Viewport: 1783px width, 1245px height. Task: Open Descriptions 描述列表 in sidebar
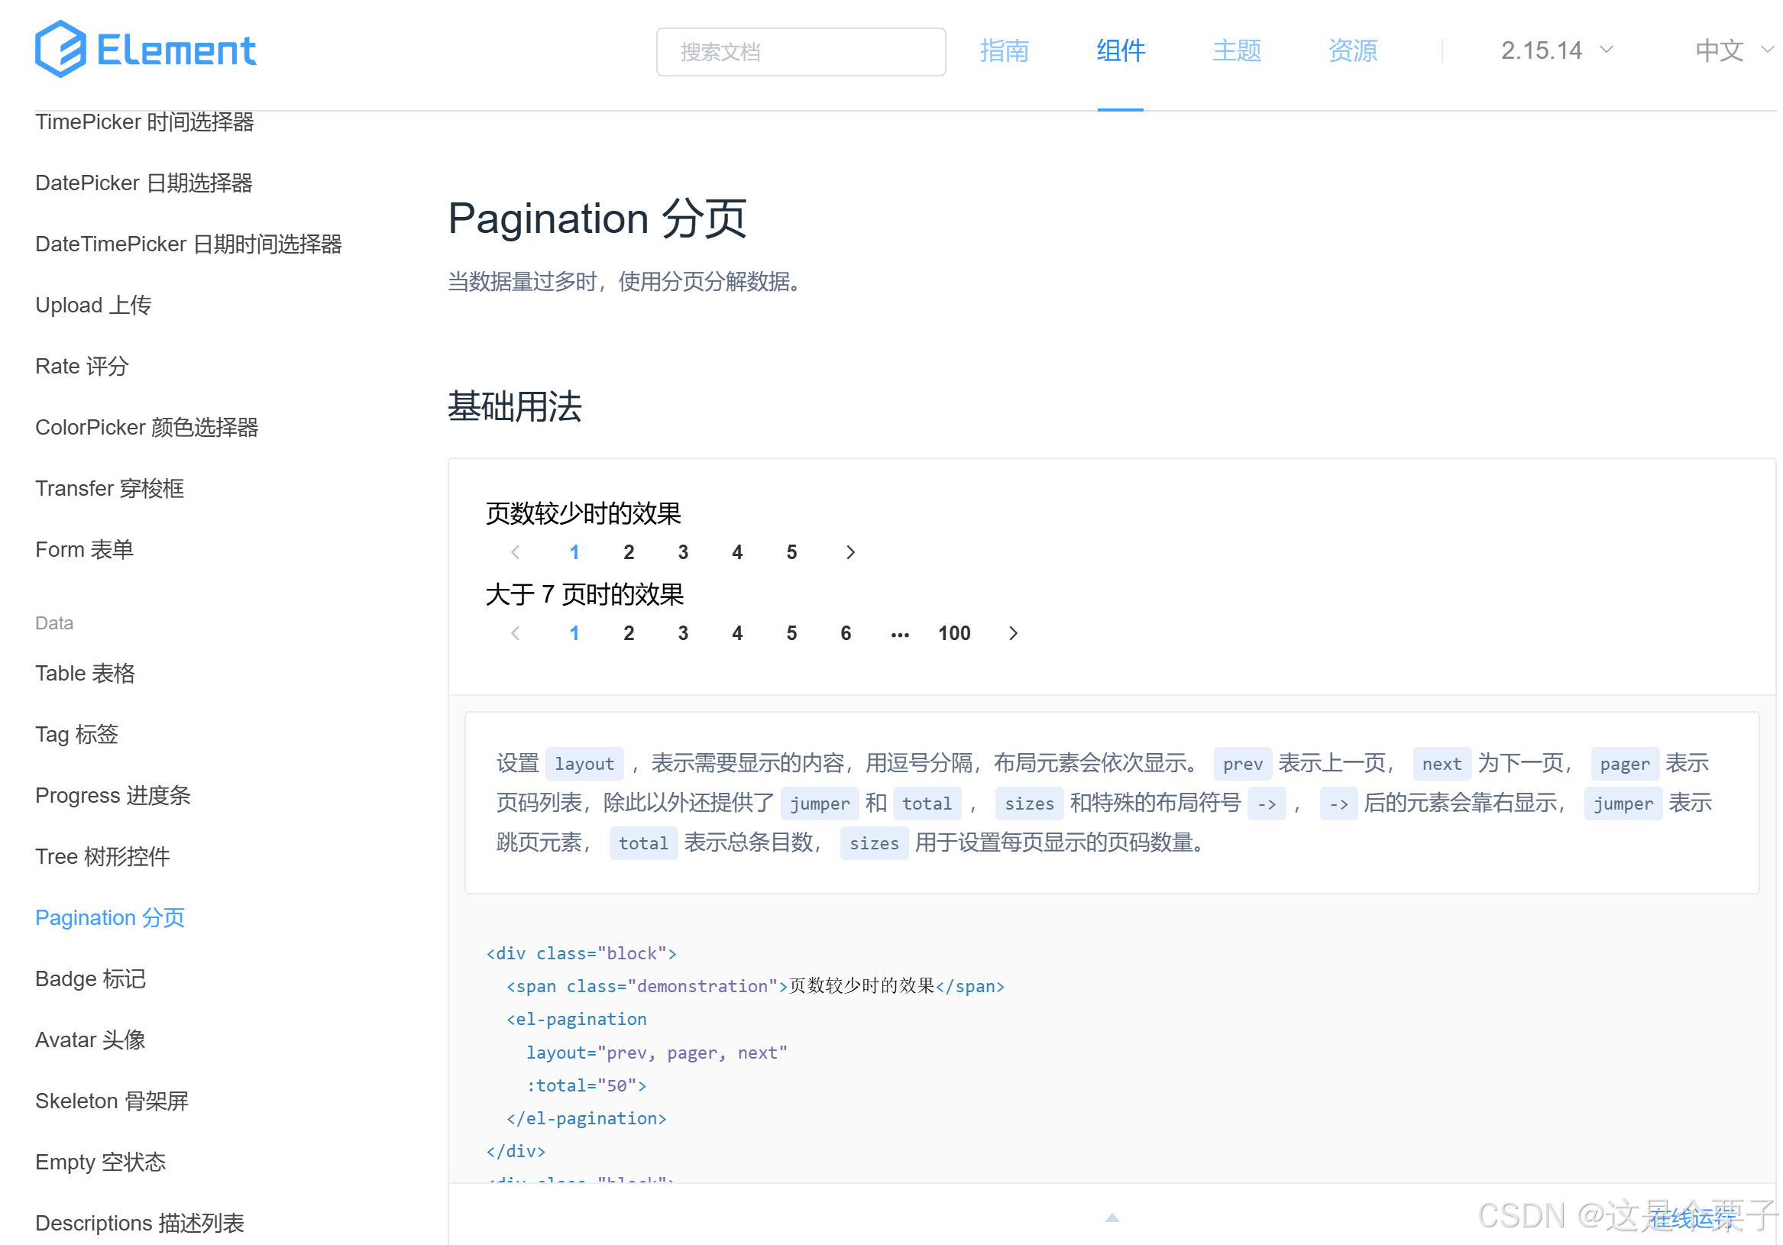click(140, 1224)
